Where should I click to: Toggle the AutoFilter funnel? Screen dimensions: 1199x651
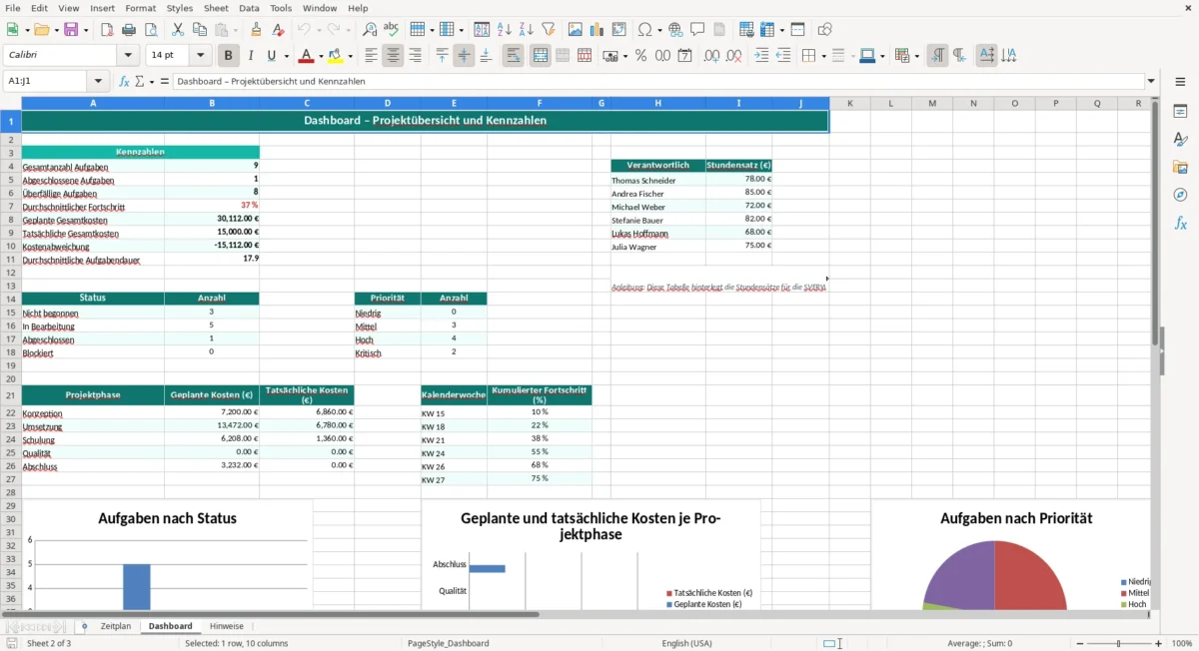click(x=548, y=30)
